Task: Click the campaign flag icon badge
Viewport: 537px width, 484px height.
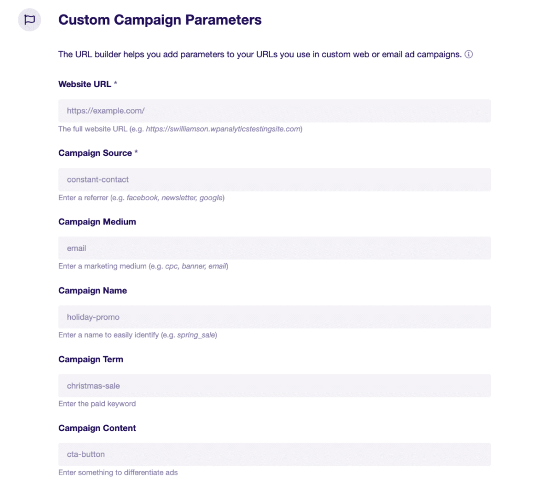Action: tap(29, 19)
